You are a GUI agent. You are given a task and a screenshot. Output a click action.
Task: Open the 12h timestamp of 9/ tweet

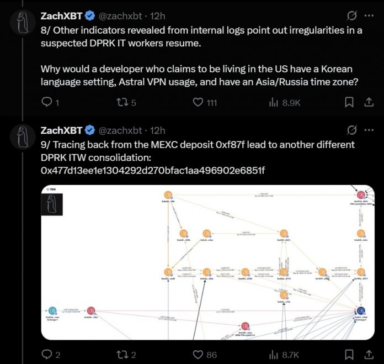[x=158, y=130]
